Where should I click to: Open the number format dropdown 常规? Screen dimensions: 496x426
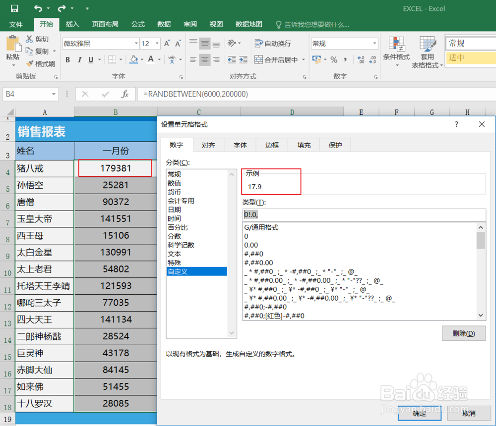point(374,43)
